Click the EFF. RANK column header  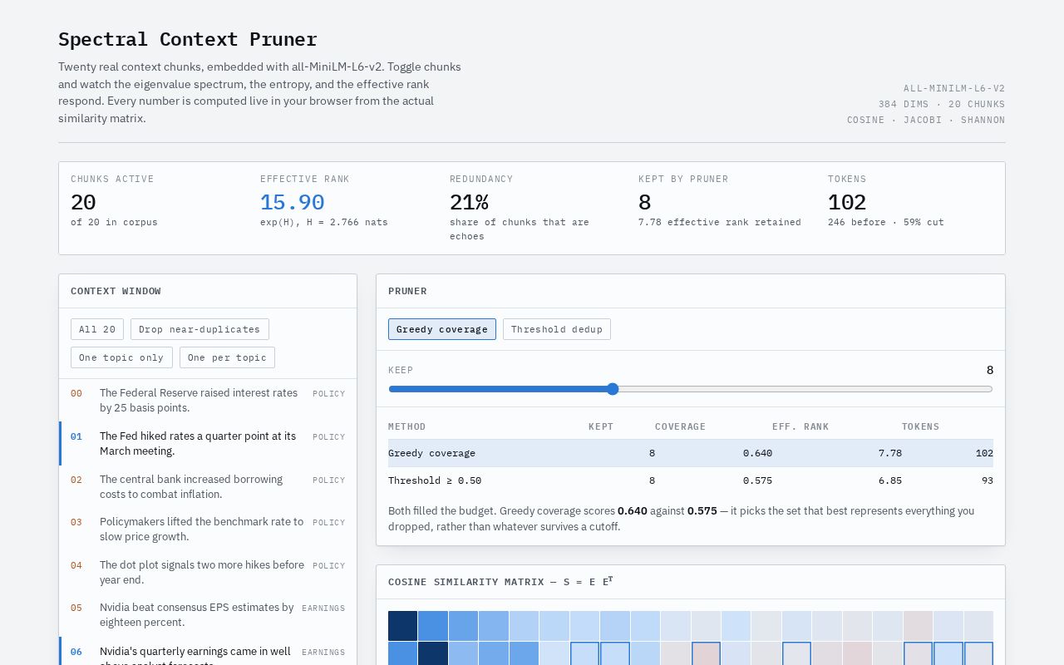800,426
